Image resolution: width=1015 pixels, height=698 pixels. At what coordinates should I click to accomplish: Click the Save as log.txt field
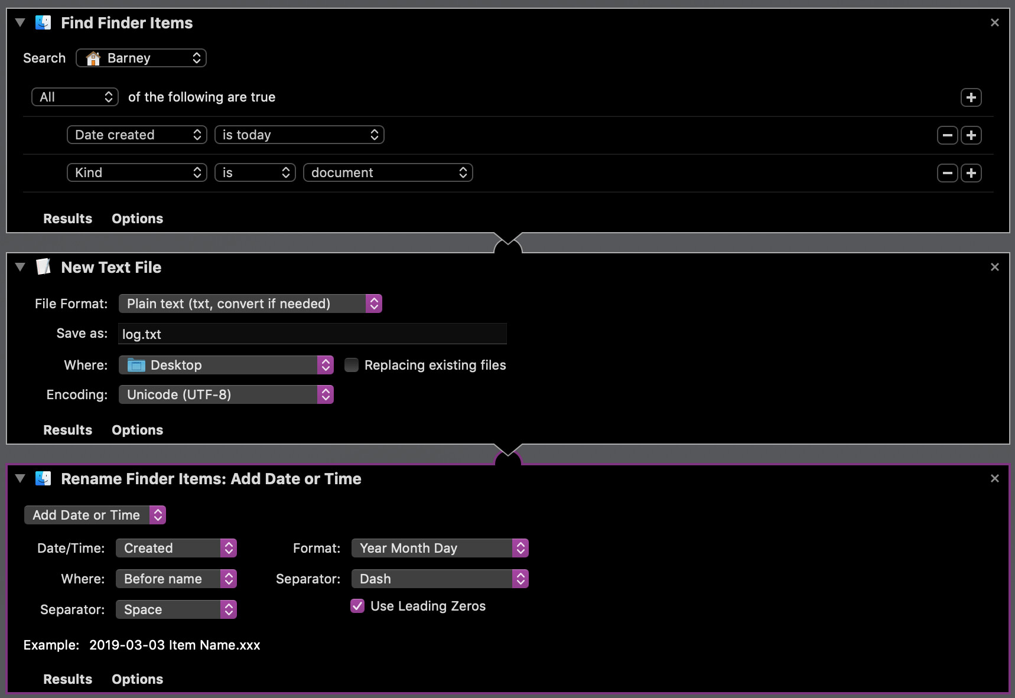[312, 334]
